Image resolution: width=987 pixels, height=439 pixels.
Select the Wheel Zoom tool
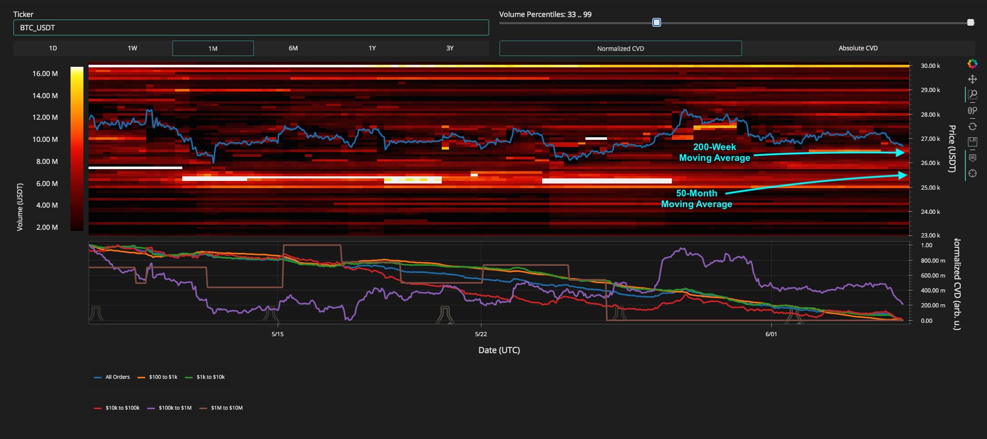click(972, 111)
